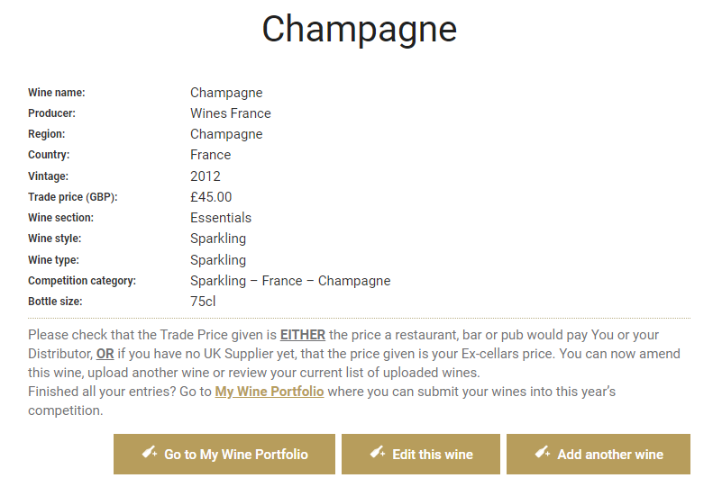Click bottle icon on Go to My Wine Portfolio button
Screen dimensions: 722x496
pyautogui.click(x=150, y=452)
